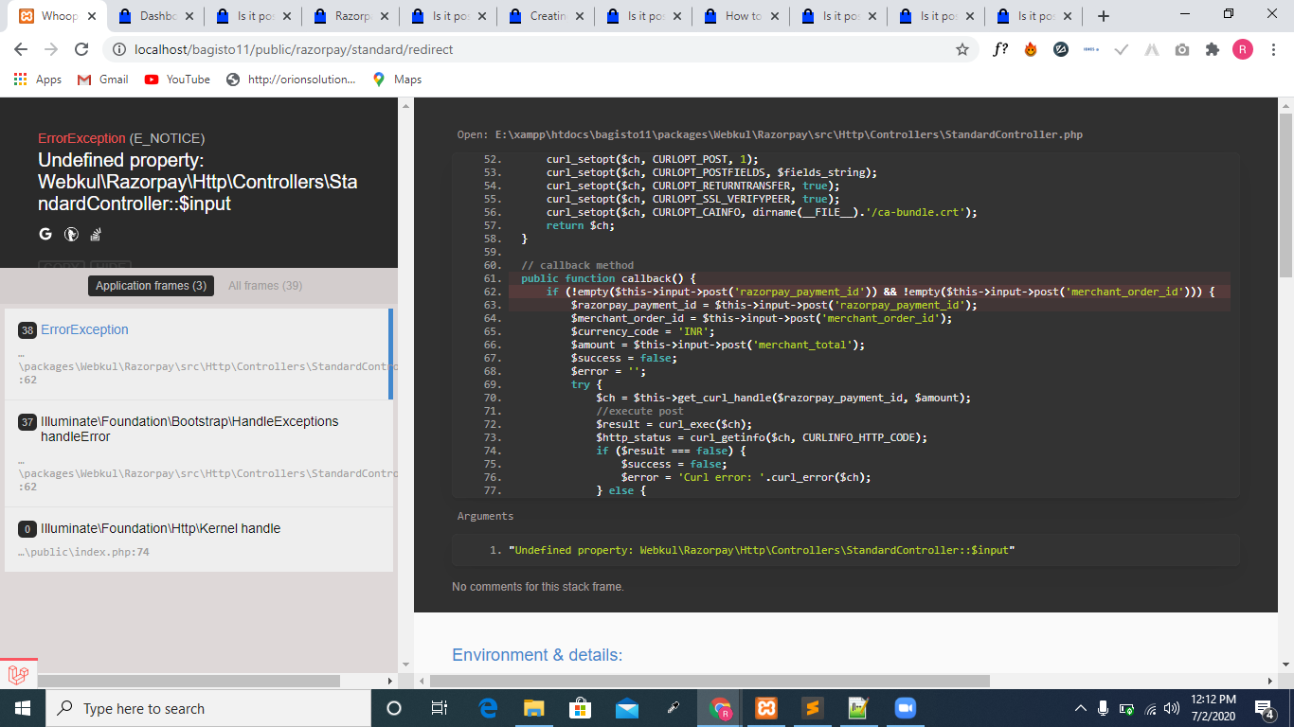Screen dimensions: 1294x727
Task: View site information icon in address bar
Action: [x=119, y=49]
